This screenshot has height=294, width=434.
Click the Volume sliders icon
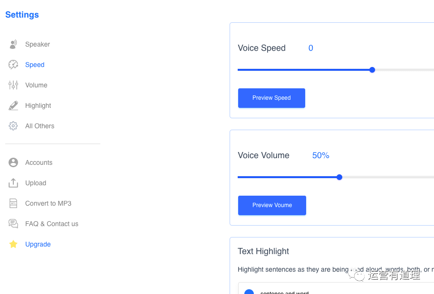13,85
